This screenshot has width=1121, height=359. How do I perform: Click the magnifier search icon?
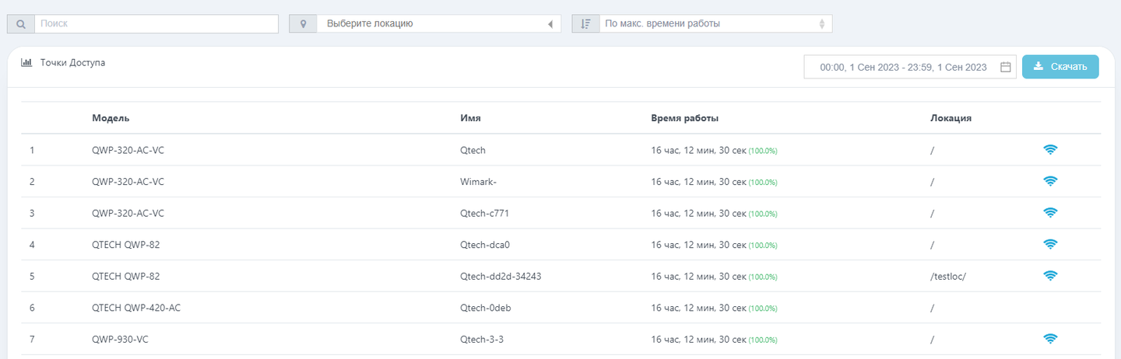click(20, 24)
